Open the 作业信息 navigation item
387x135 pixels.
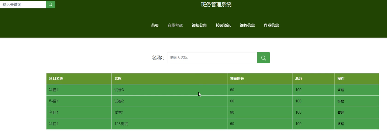point(271,25)
